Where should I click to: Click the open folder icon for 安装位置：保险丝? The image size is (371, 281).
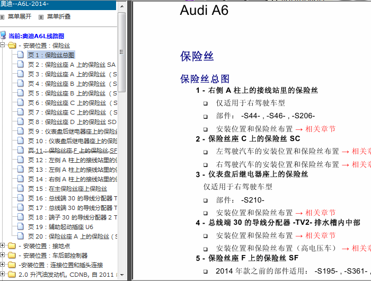point(12,45)
